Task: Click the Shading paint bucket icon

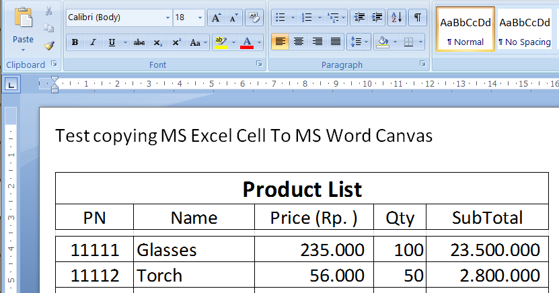Action: click(x=383, y=42)
